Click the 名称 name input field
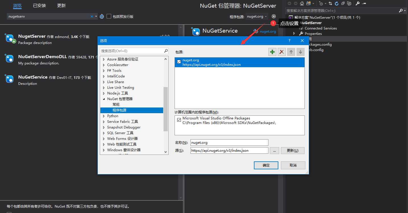 [x=229, y=142]
